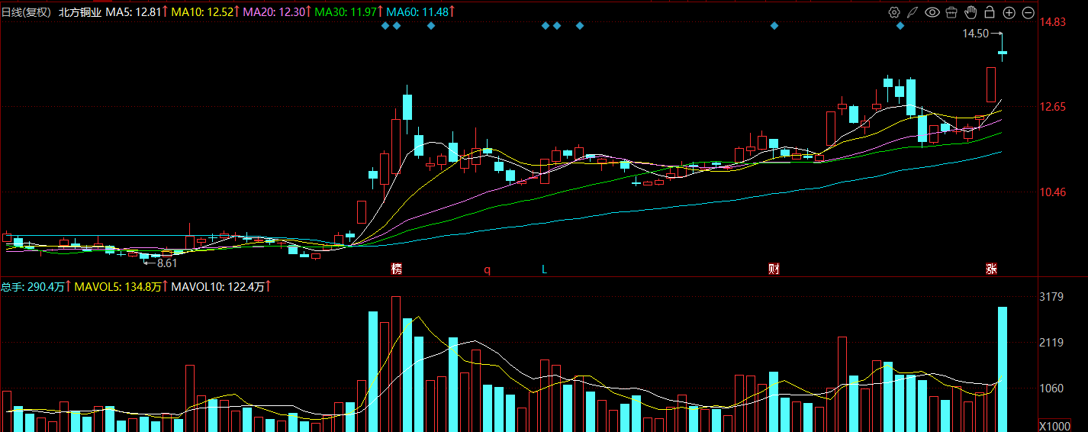Click the 12.65 price axis label
The height and width of the screenshot is (432, 1088).
click(1053, 107)
